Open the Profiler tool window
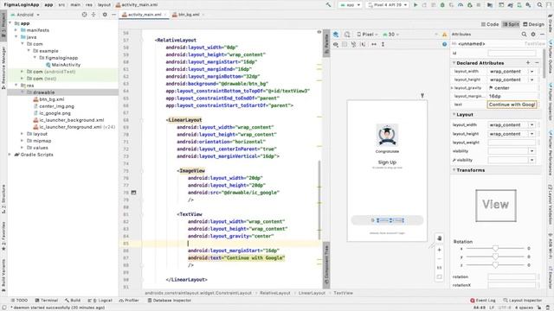Image resolution: width=554 pixels, height=311 pixels. [x=129, y=300]
